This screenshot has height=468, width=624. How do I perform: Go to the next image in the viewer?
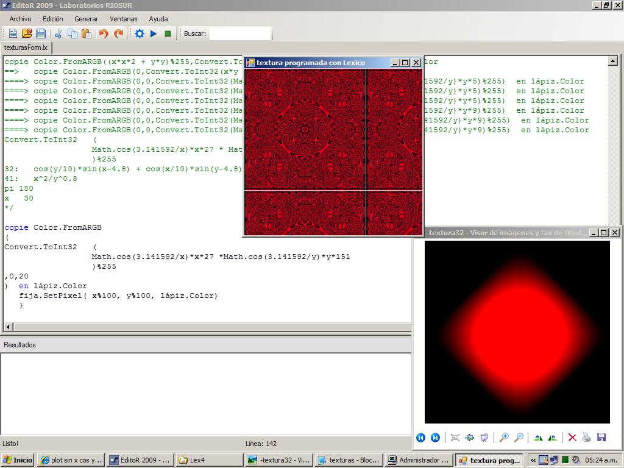tap(435, 438)
